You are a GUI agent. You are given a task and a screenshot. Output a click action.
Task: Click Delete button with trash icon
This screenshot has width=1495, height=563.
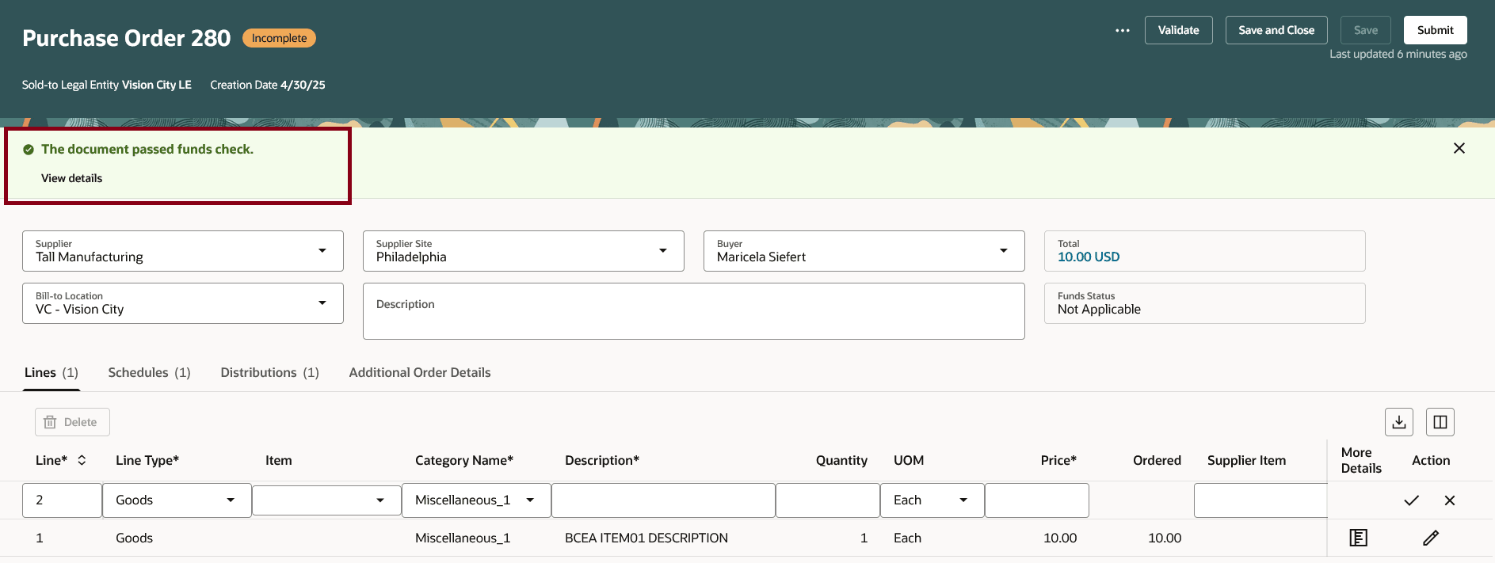coord(72,422)
